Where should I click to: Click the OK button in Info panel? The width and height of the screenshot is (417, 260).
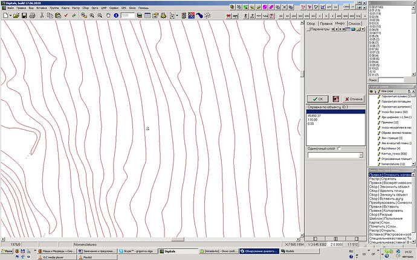coord(318,99)
